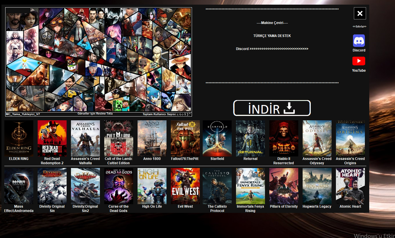The height and width of the screenshot is (238, 395).
Task: Click the 'Discord' label under the icon
Action: point(359,50)
